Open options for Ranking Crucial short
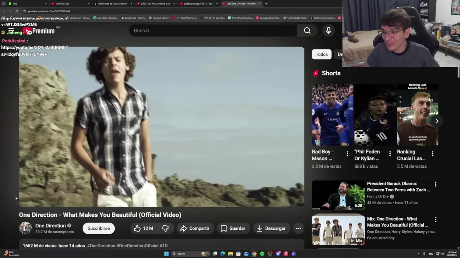Image resolution: width=460 pixels, height=258 pixels. point(432,154)
